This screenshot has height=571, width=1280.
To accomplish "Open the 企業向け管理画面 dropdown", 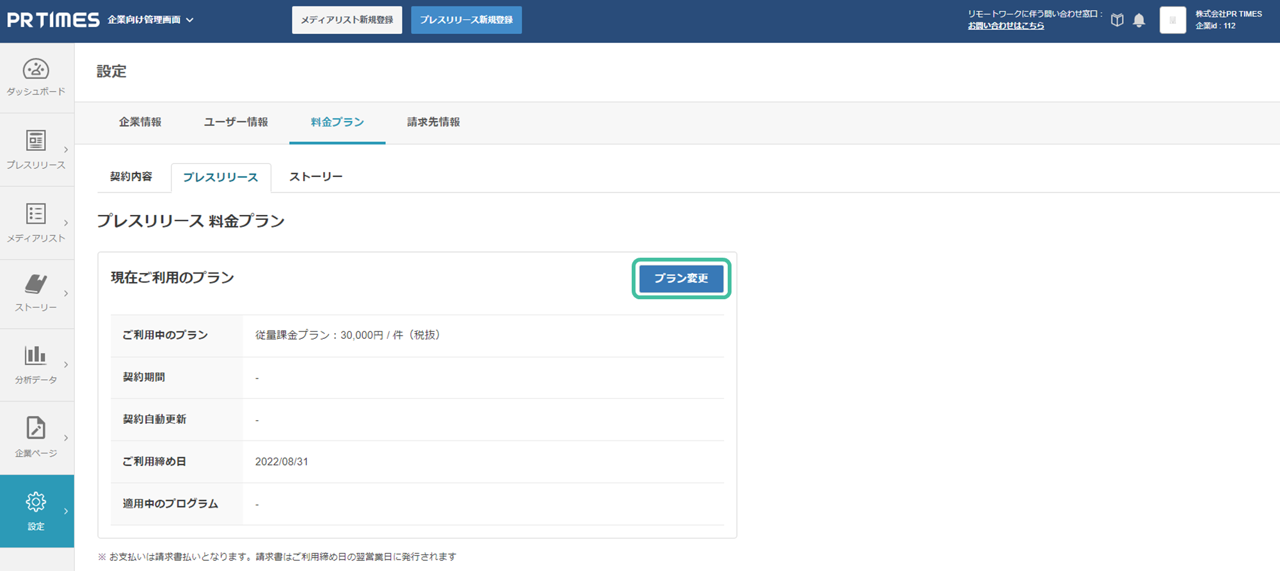I will 150,20.
